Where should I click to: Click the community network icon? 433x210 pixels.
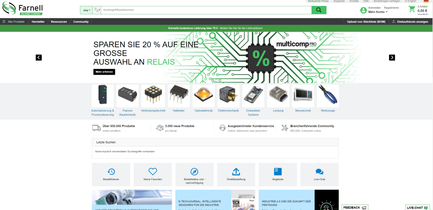pyautogui.click(x=285, y=128)
